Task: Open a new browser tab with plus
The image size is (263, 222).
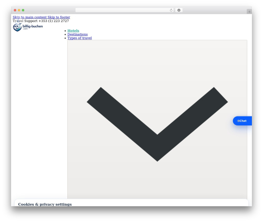Action: pos(249,12)
